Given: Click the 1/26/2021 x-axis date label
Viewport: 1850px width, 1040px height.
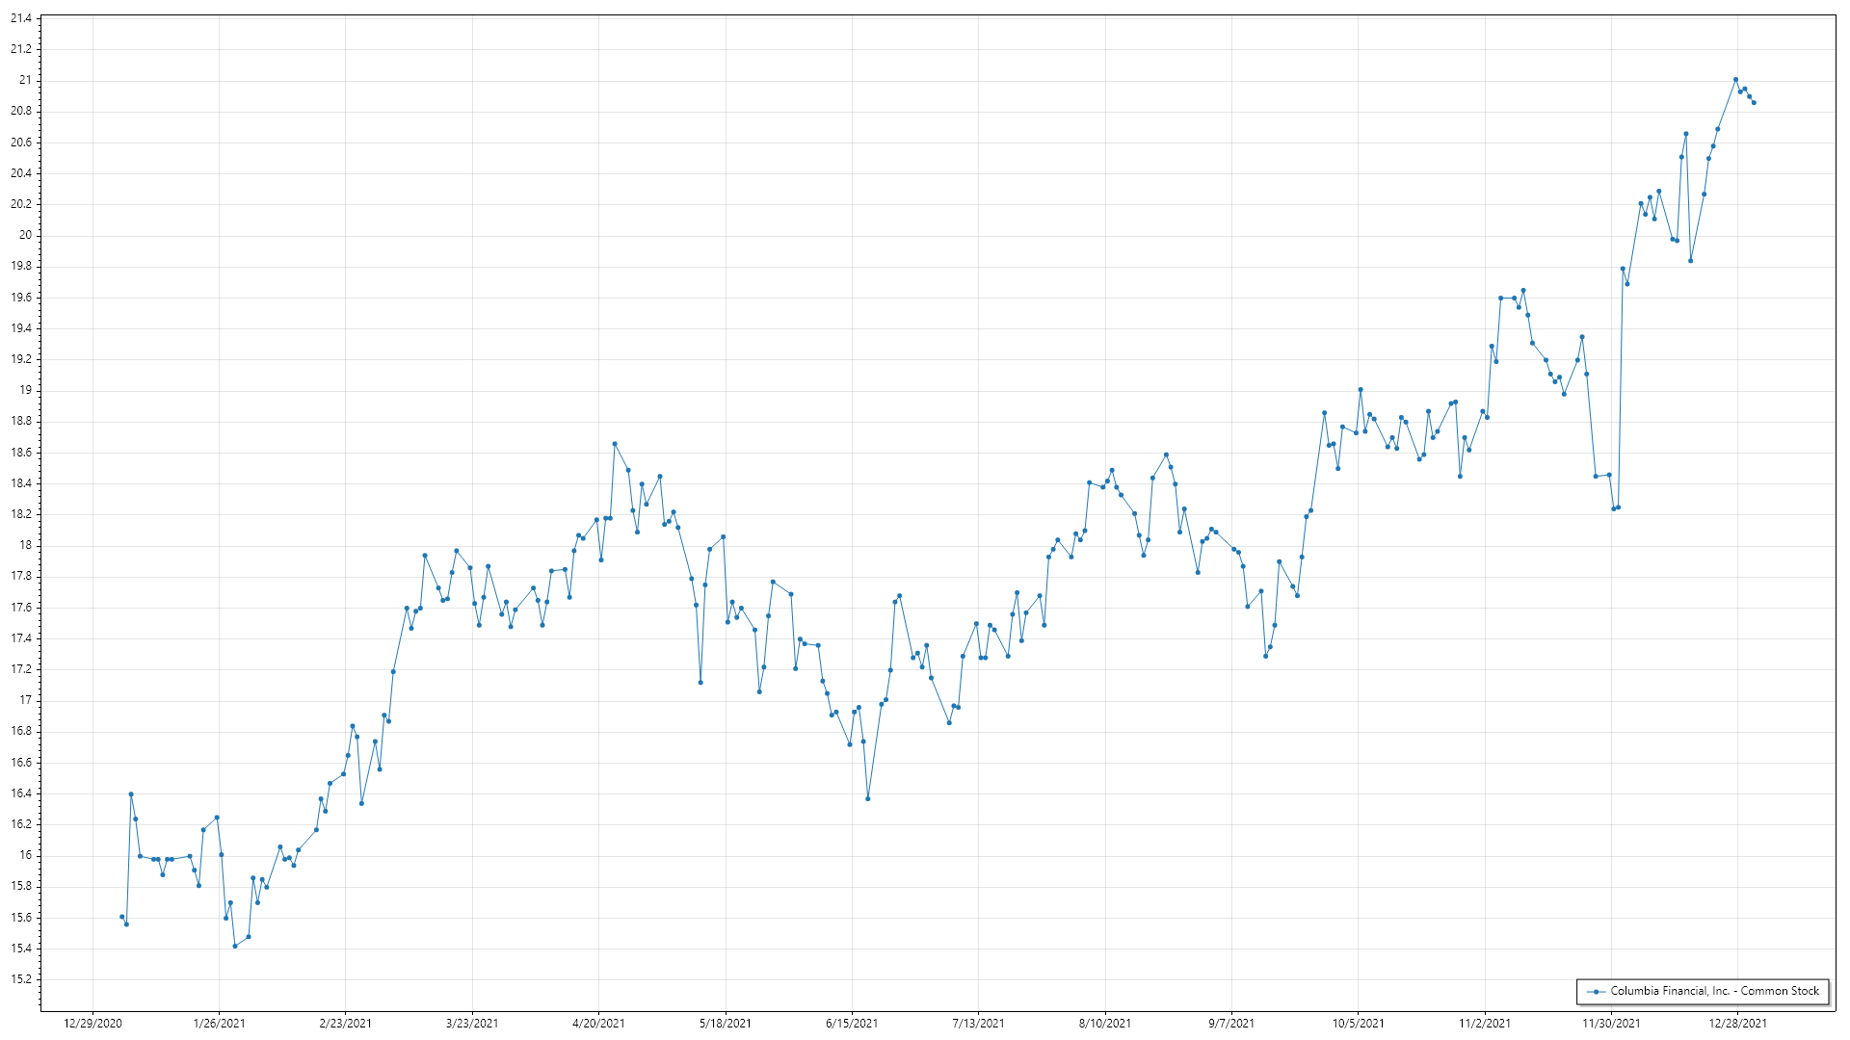Looking at the screenshot, I should (x=219, y=1024).
